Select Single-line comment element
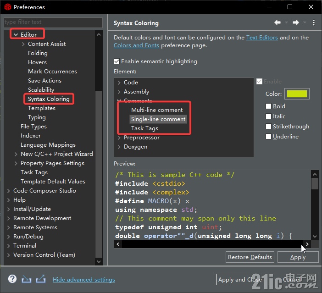The width and height of the screenshot is (322, 293). (x=158, y=119)
